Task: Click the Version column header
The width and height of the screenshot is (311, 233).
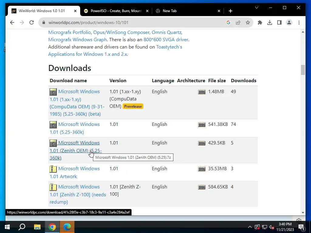Action: click(x=118, y=81)
